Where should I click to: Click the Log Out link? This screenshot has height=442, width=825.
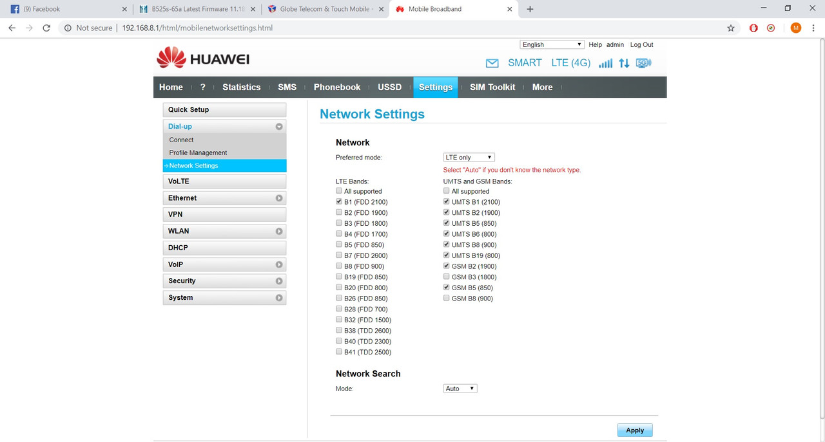click(641, 45)
